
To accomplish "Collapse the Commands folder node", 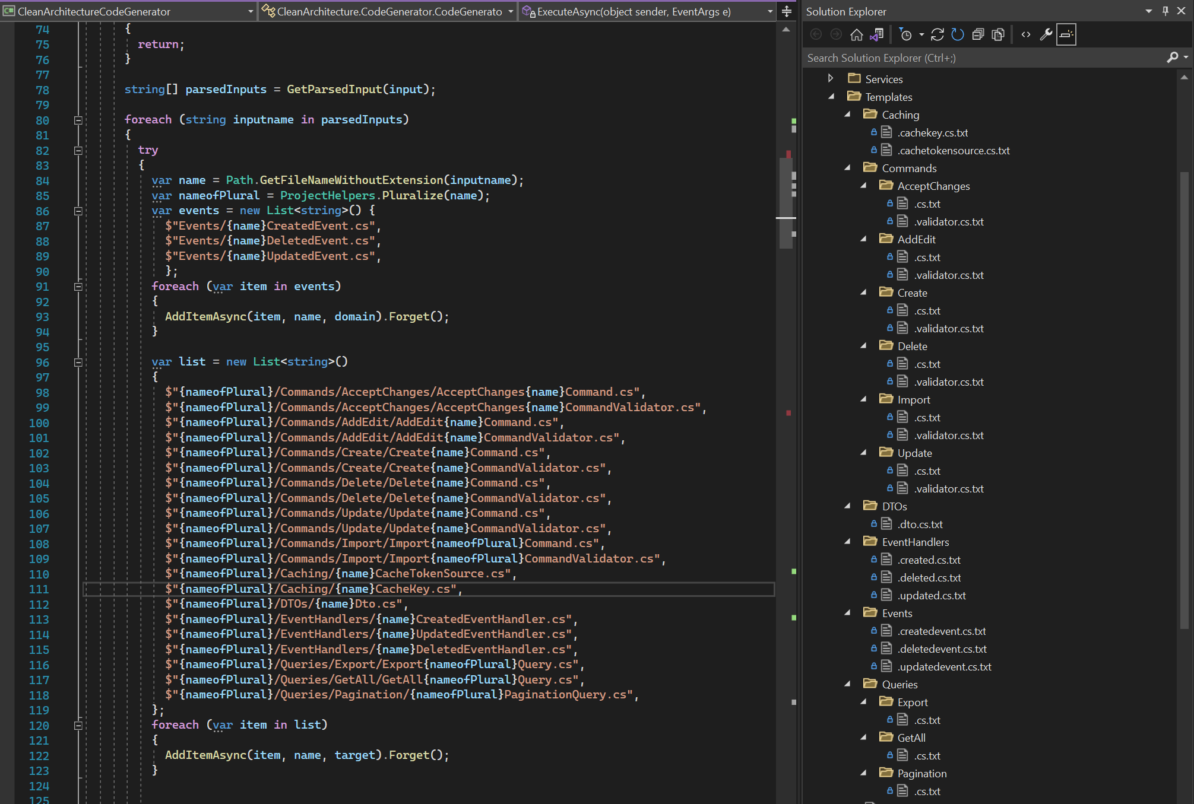I will pos(847,168).
